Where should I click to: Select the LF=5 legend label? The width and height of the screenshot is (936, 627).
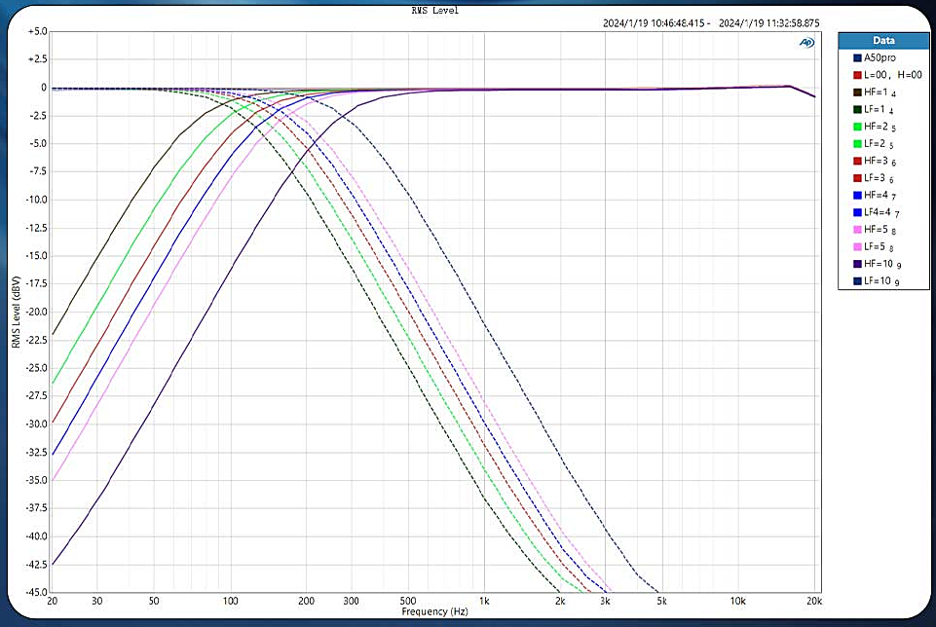879,247
